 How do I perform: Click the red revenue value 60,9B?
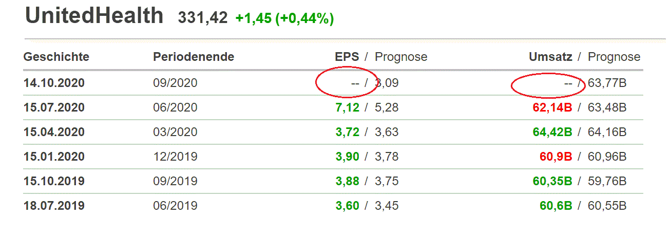tap(556, 157)
